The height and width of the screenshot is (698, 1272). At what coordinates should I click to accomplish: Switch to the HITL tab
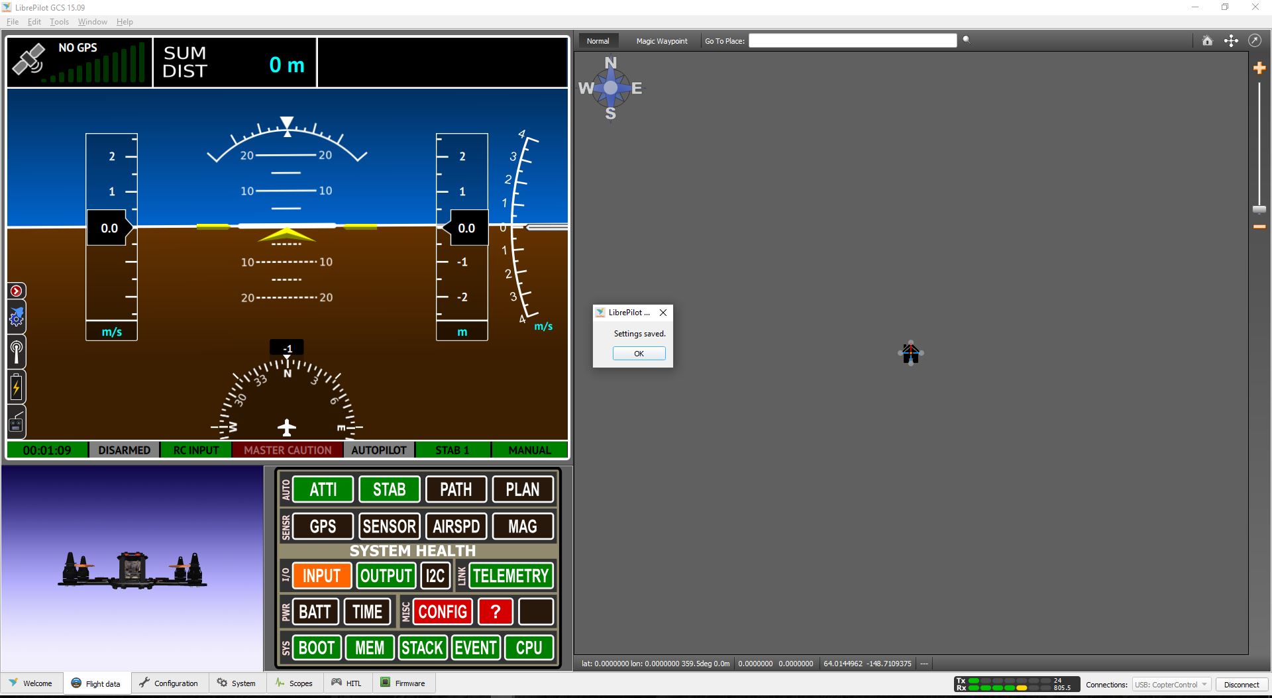tap(347, 683)
